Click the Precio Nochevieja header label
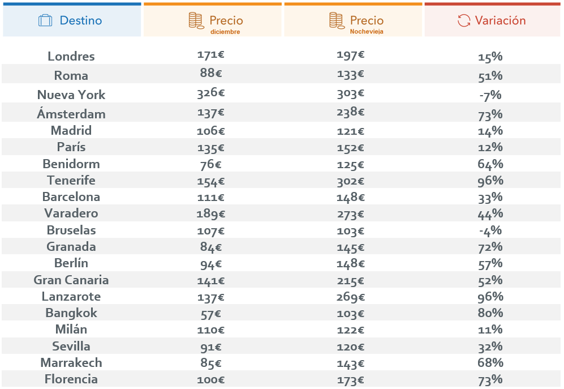564x389 pixels. tap(367, 24)
